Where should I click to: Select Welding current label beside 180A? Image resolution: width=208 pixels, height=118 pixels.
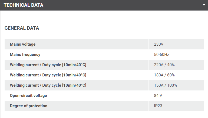tap(48, 75)
